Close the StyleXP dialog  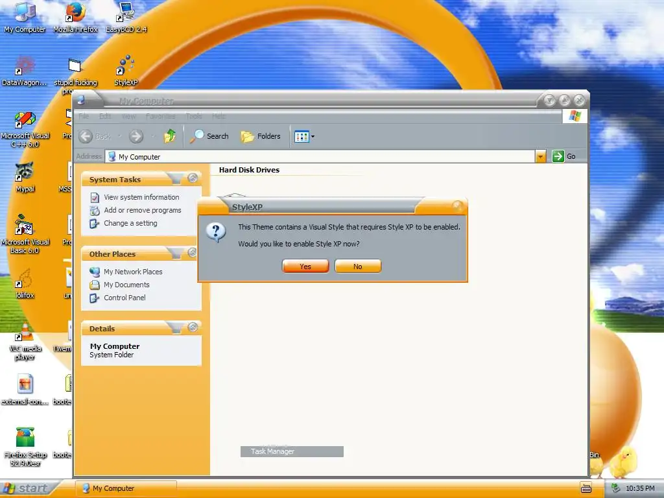click(x=457, y=206)
